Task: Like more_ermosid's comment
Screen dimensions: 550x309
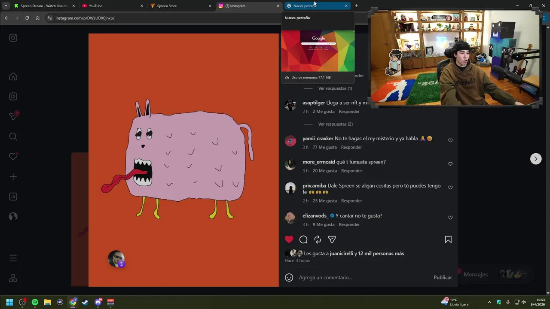Action: (x=450, y=164)
